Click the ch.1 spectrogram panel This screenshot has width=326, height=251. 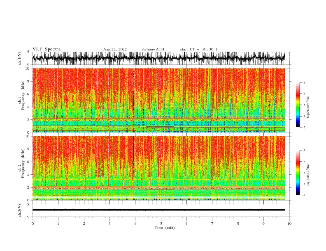[159, 100]
